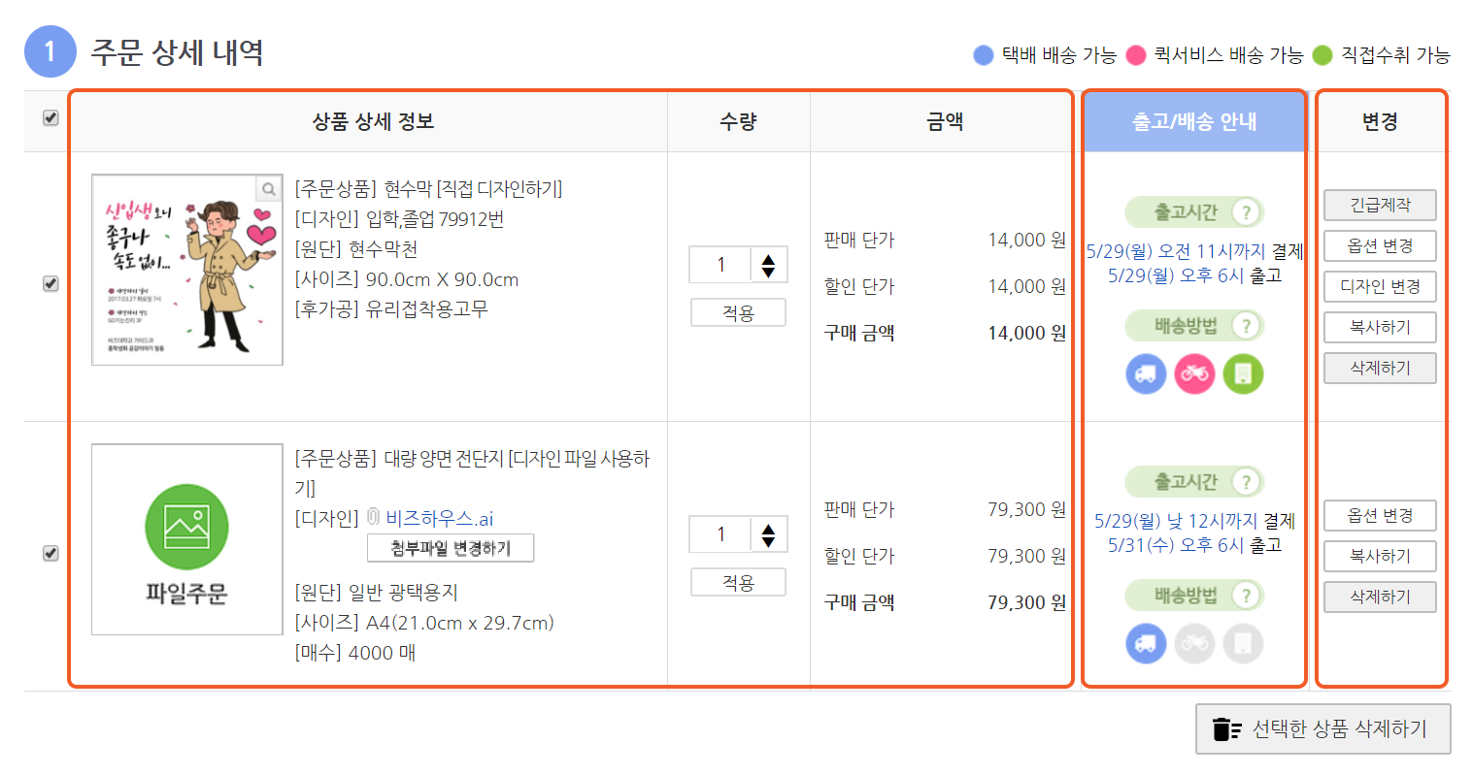The height and width of the screenshot is (775, 1473).
Task: Click the pink quick-service motorcycle icon, first item
Action: pyautogui.click(x=1194, y=373)
